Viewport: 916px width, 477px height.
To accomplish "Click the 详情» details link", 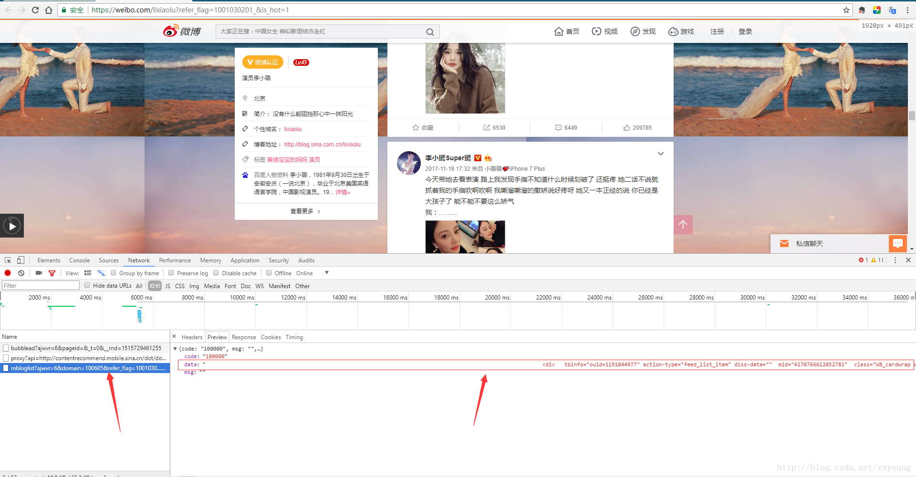I will [x=343, y=192].
